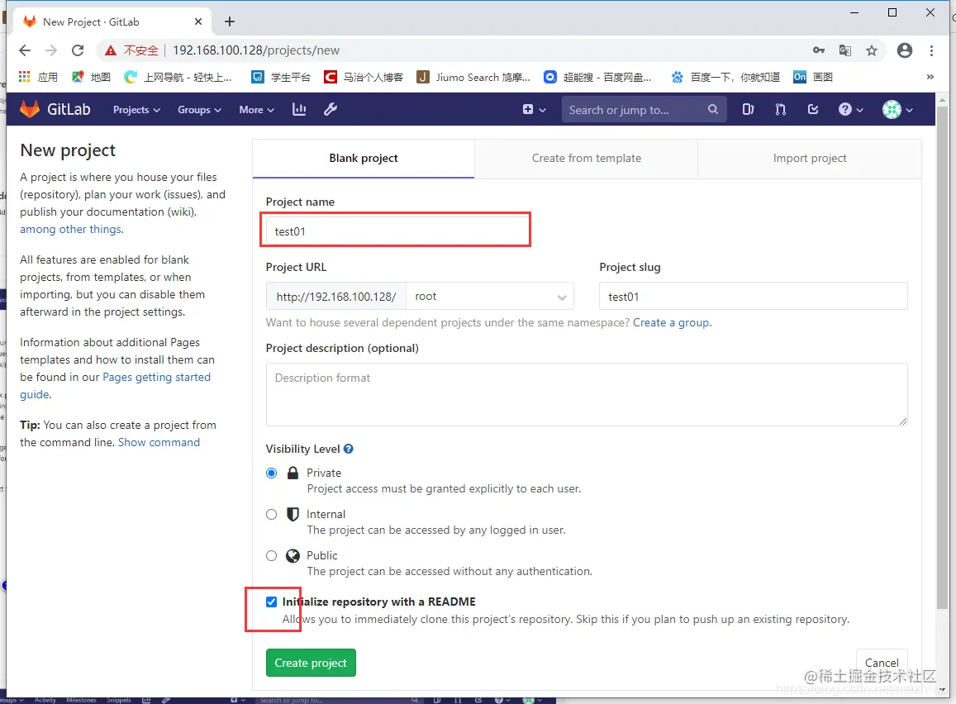Expand the Groups dropdown menu
Screen dimensions: 956x704
[199, 110]
